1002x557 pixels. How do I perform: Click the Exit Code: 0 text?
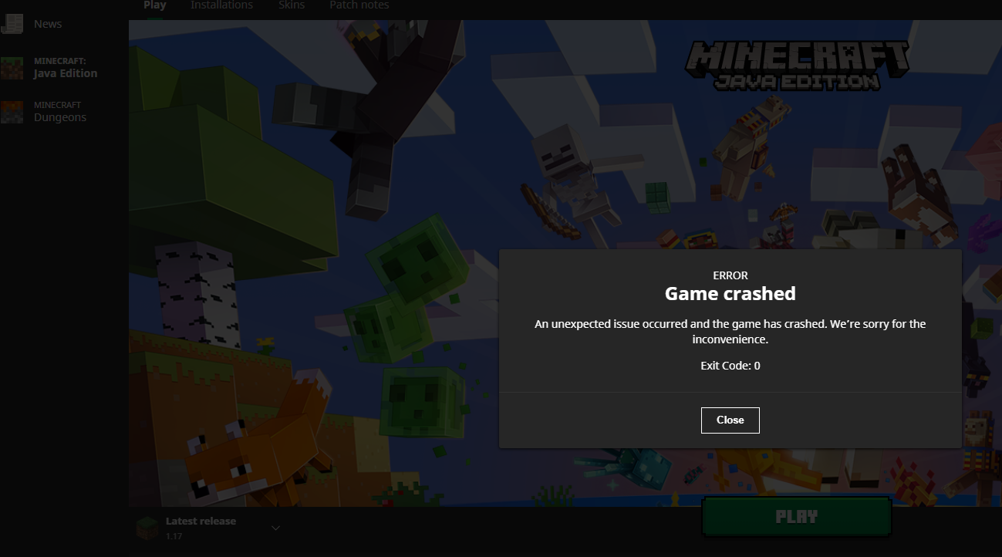[x=730, y=366]
